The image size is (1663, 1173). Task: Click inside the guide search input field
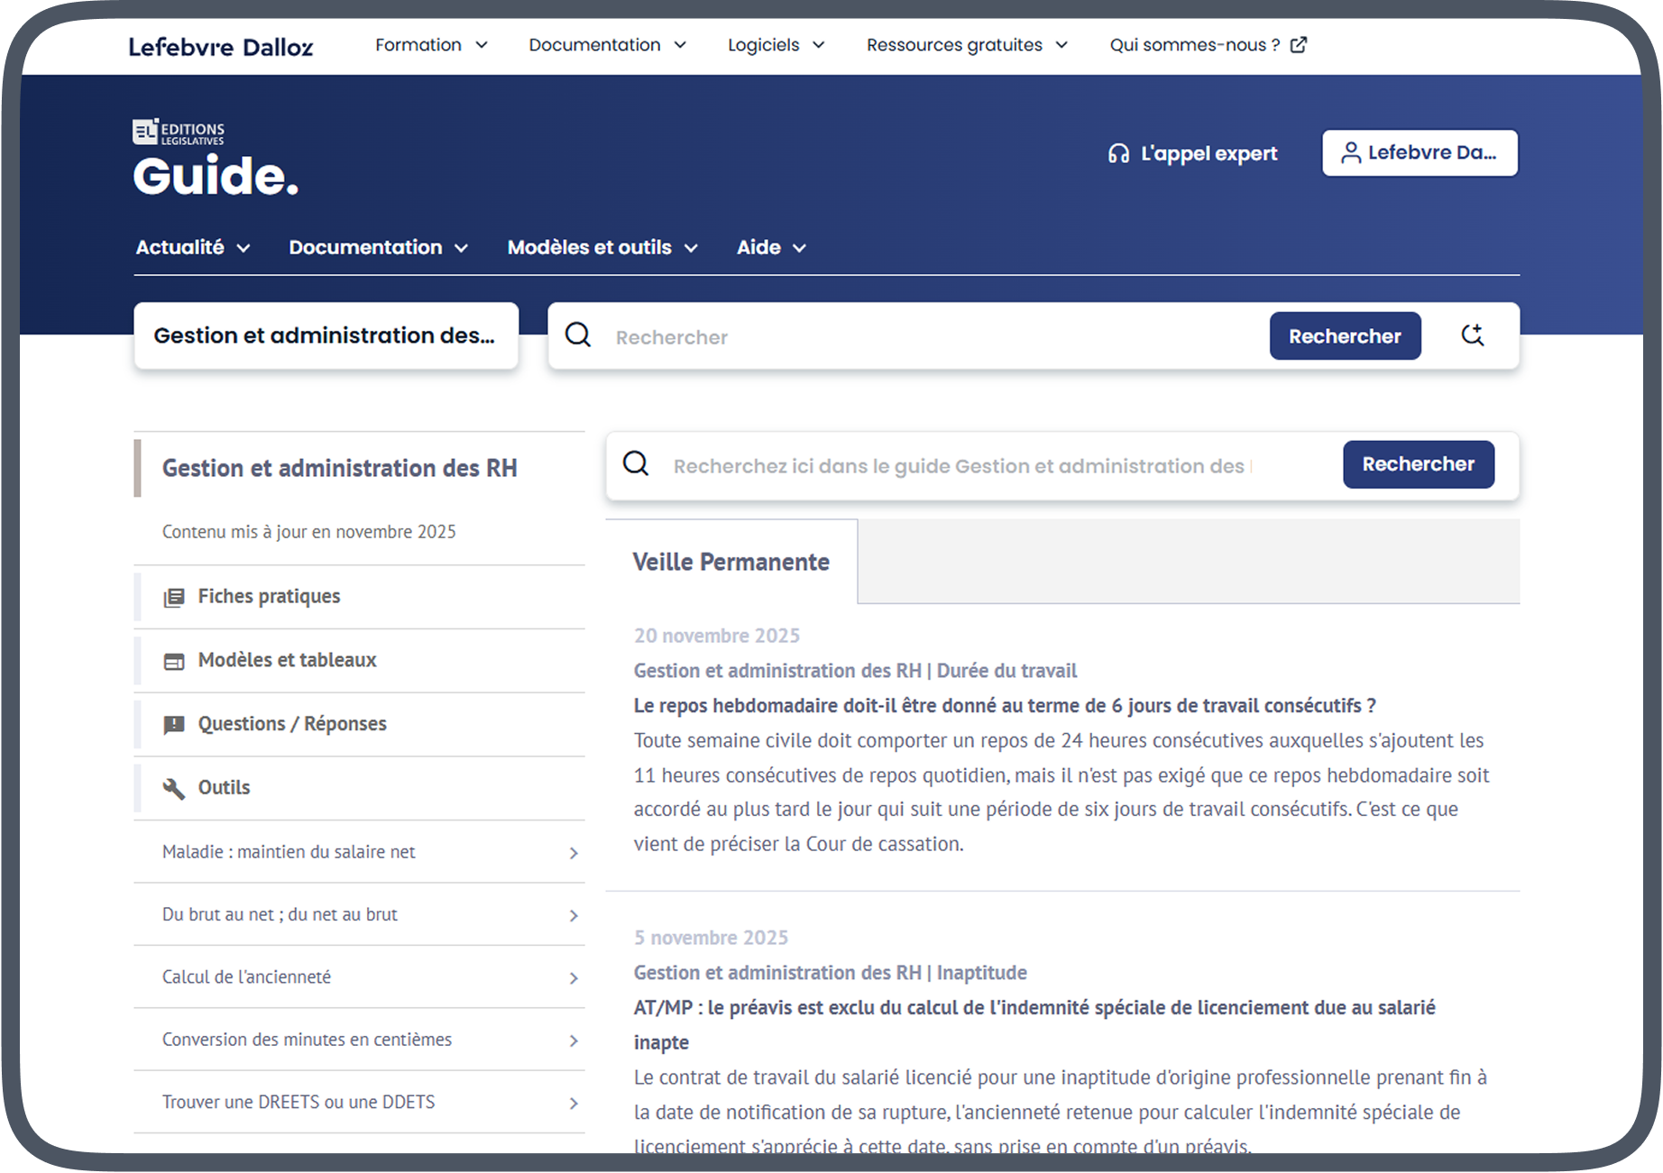click(x=956, y=465)
